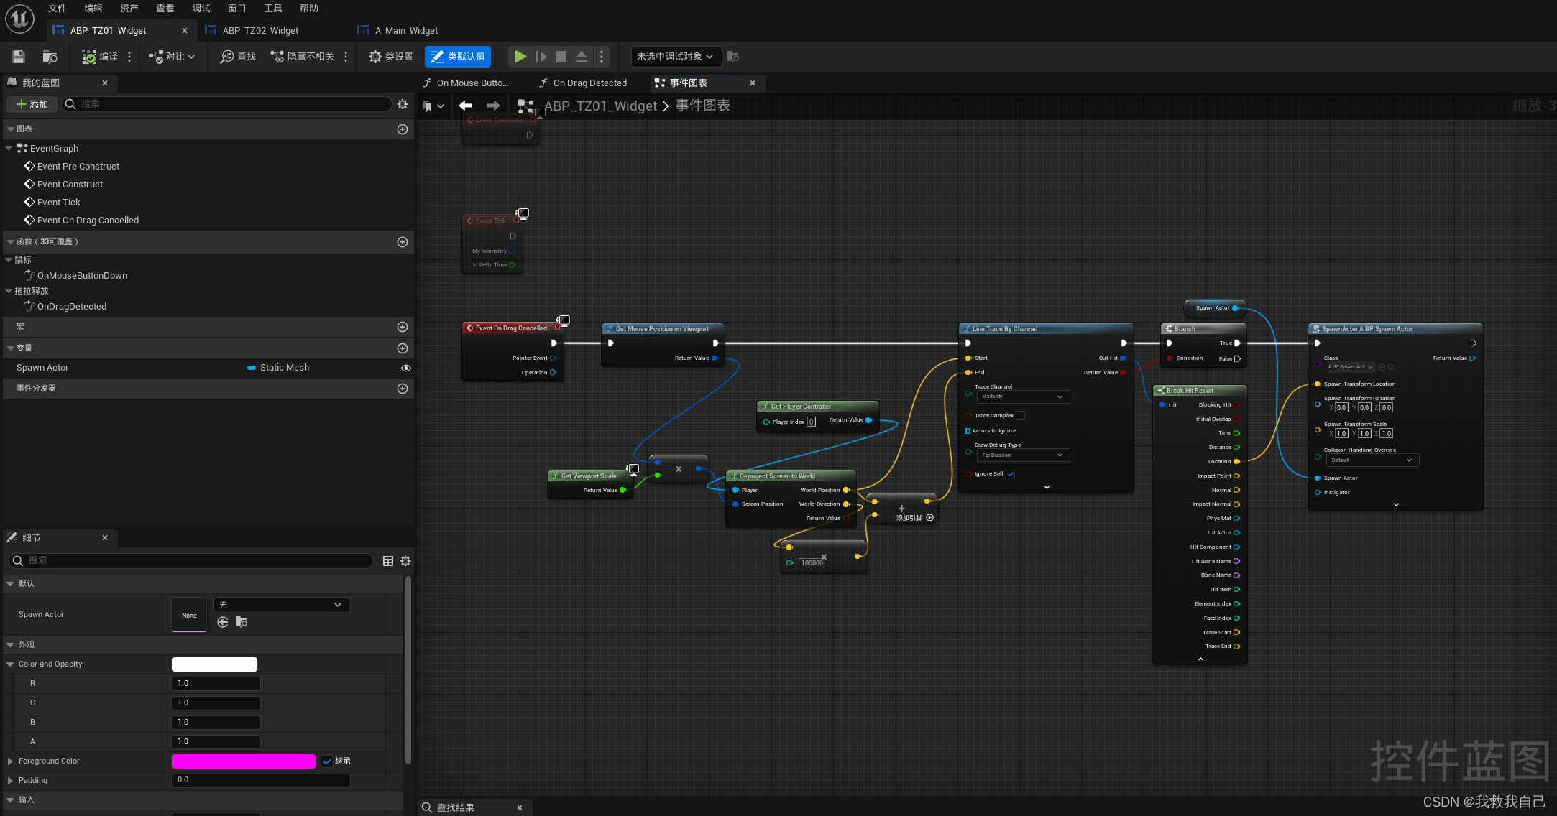Toggle Ignore Self checkbox on Line Trace
Image resolution: width=1557 pixels, height=816 pixels.
[1011, 474]
